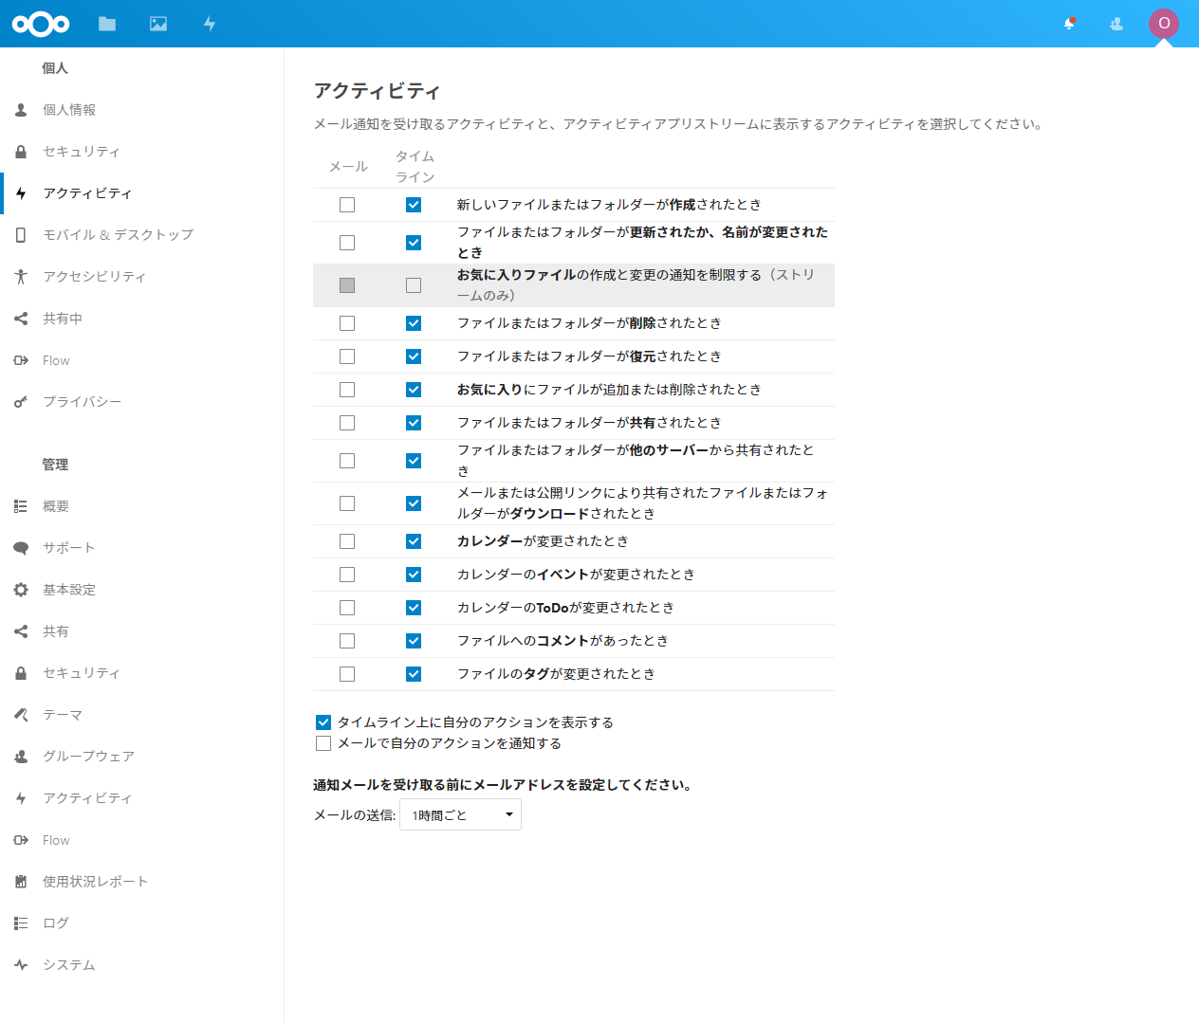Open the notifications bell icon
1199x1023 pixels.
pos(1069,24)
